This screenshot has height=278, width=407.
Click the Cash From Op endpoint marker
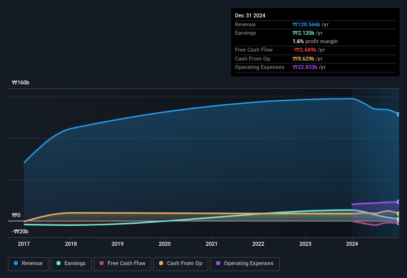pos(399,213)
